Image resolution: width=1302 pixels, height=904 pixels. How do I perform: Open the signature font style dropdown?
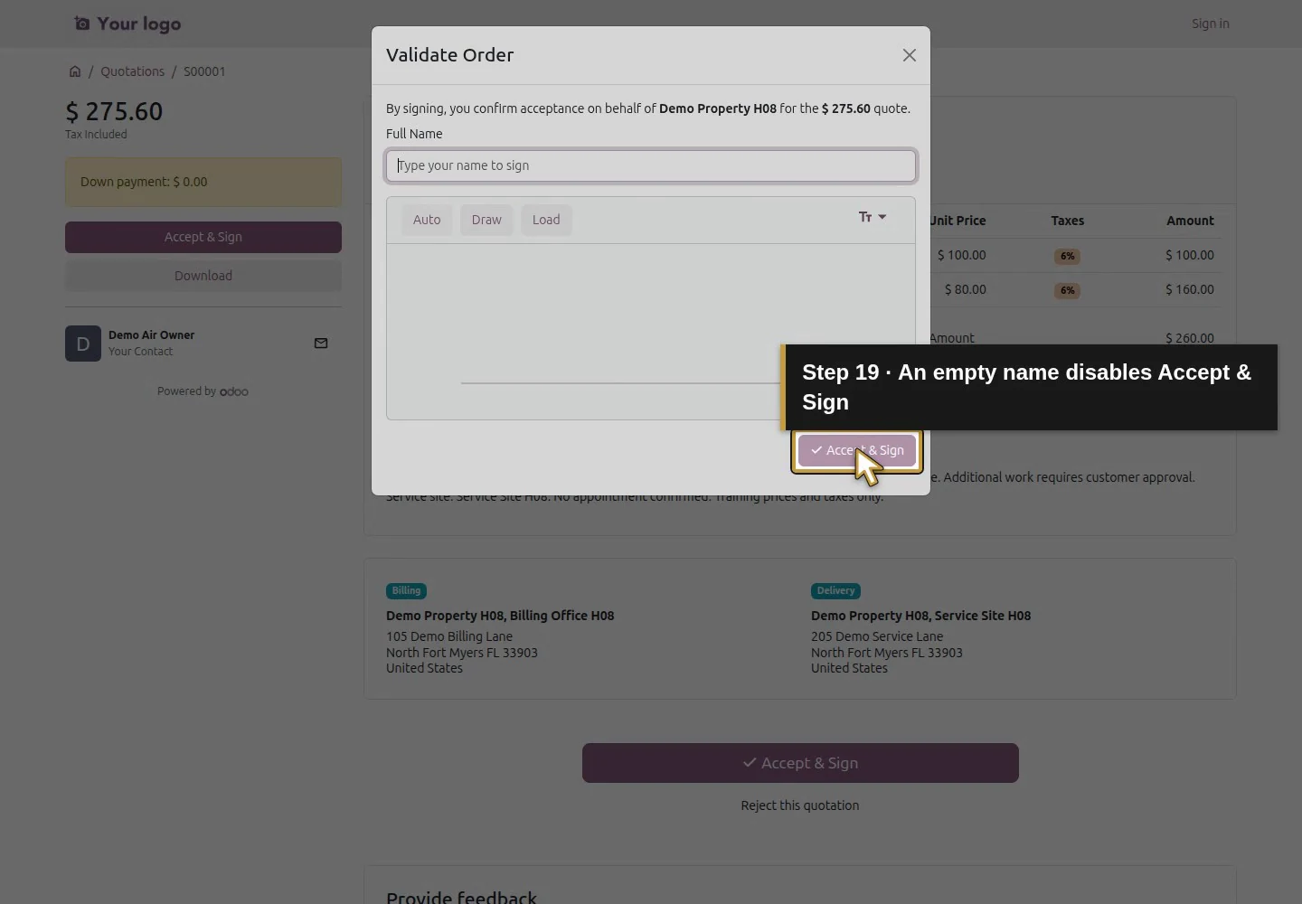tap(873, 217)
